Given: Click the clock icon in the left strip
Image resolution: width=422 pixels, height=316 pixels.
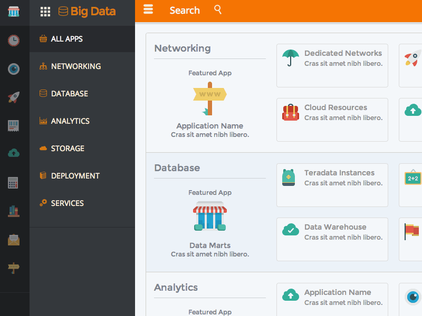Looking at the screenshot, I should 14,40.
